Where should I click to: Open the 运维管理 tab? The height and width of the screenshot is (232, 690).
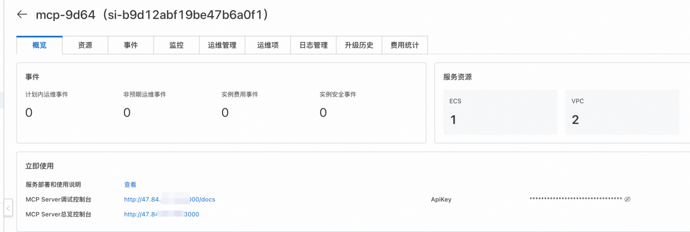(222, 45)
